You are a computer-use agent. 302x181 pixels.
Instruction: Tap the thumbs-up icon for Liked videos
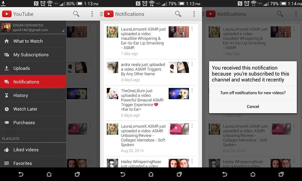6,150
